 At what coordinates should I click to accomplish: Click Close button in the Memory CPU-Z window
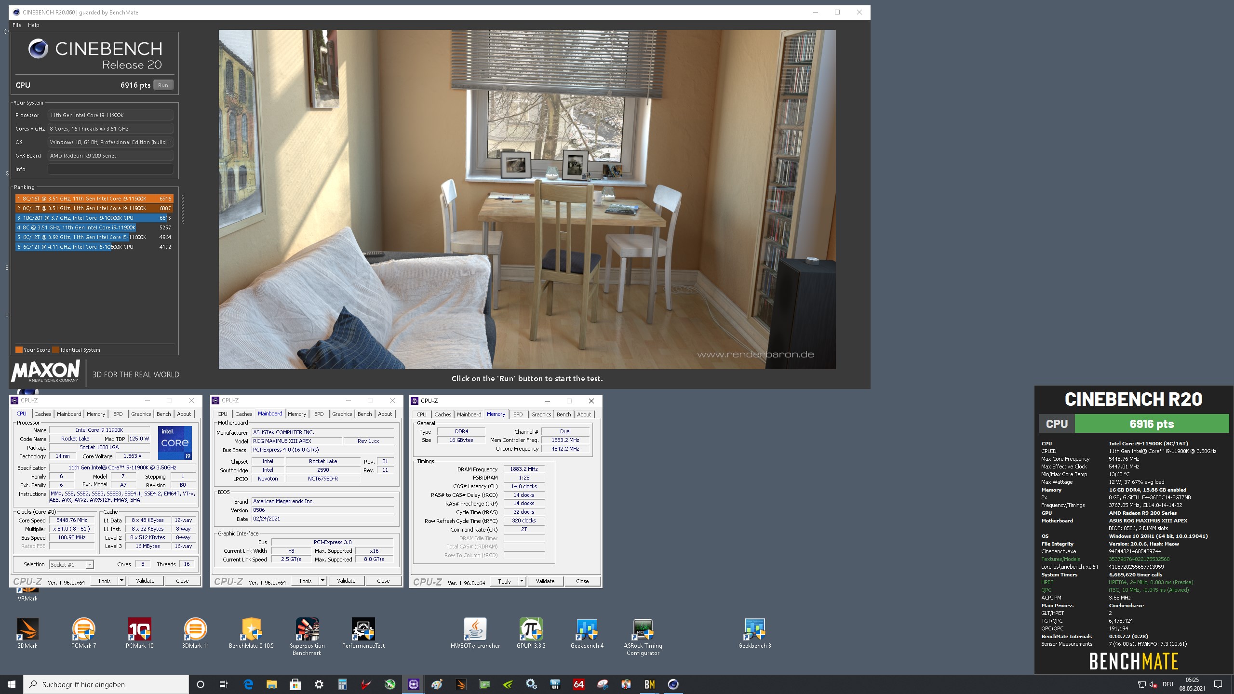tap(582, 581)
